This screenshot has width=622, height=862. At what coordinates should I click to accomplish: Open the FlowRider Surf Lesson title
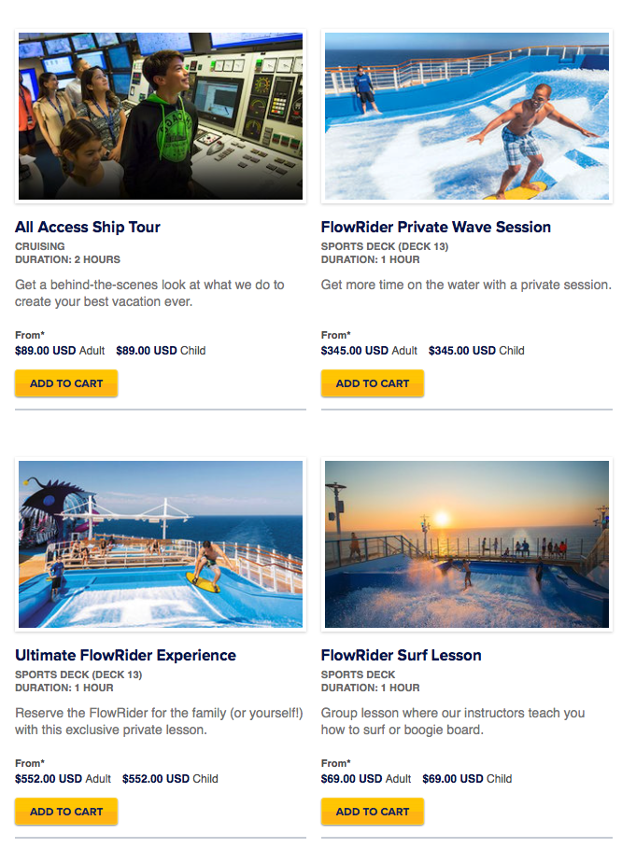(x=402, y=655)
